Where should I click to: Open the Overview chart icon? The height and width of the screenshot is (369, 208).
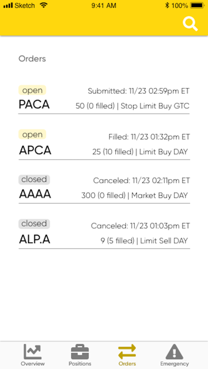click(32, 352)
